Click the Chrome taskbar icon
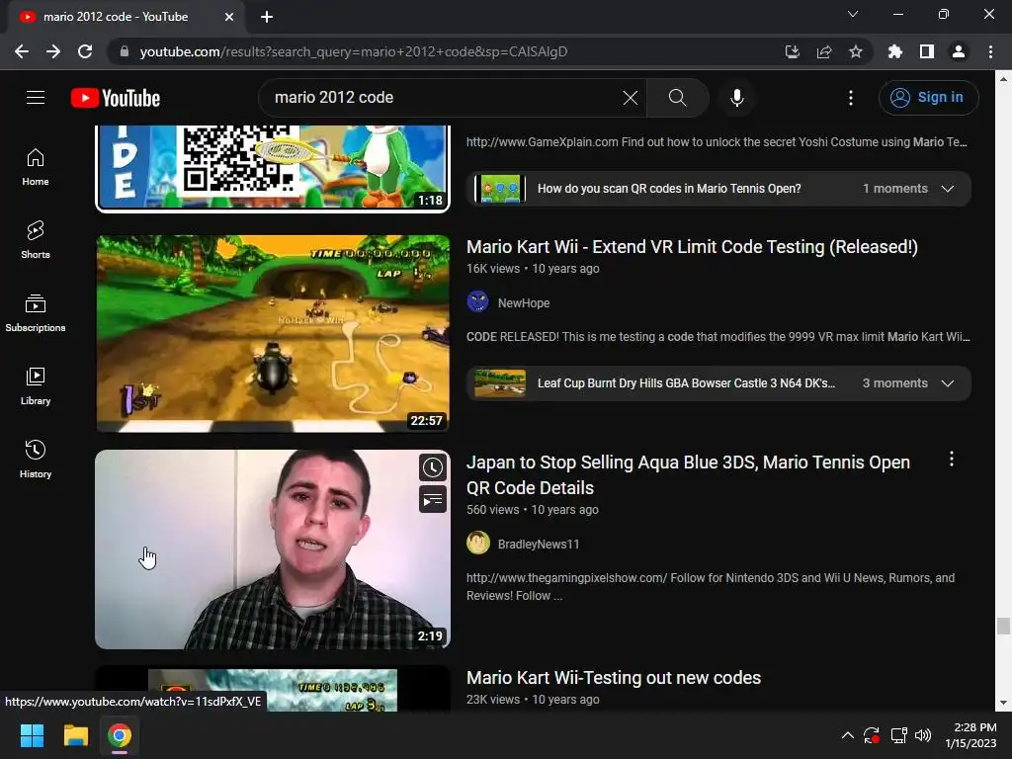Screen dimensions: 1012x759 [120, 735]
